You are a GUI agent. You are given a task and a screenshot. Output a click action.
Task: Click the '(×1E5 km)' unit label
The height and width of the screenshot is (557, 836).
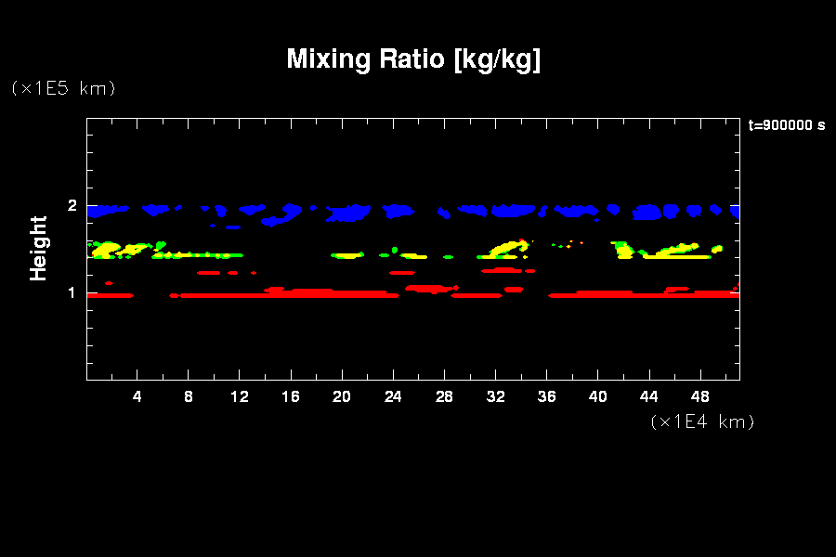click(63, 88)
